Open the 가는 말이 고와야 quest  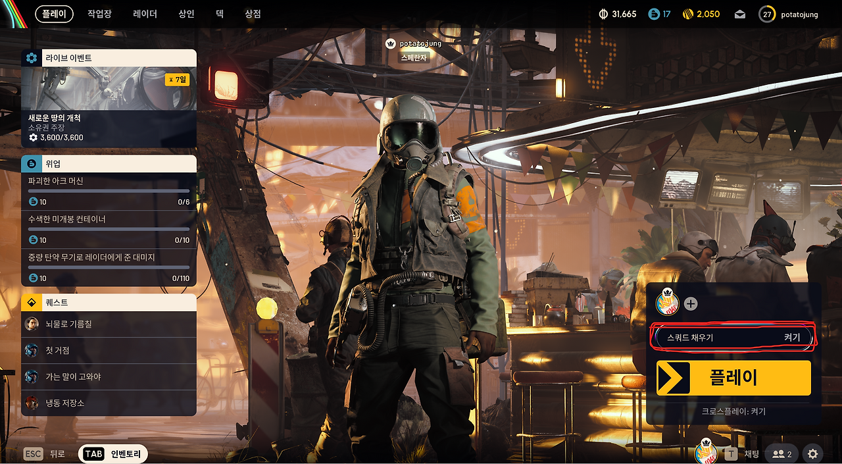pos(109,376)
